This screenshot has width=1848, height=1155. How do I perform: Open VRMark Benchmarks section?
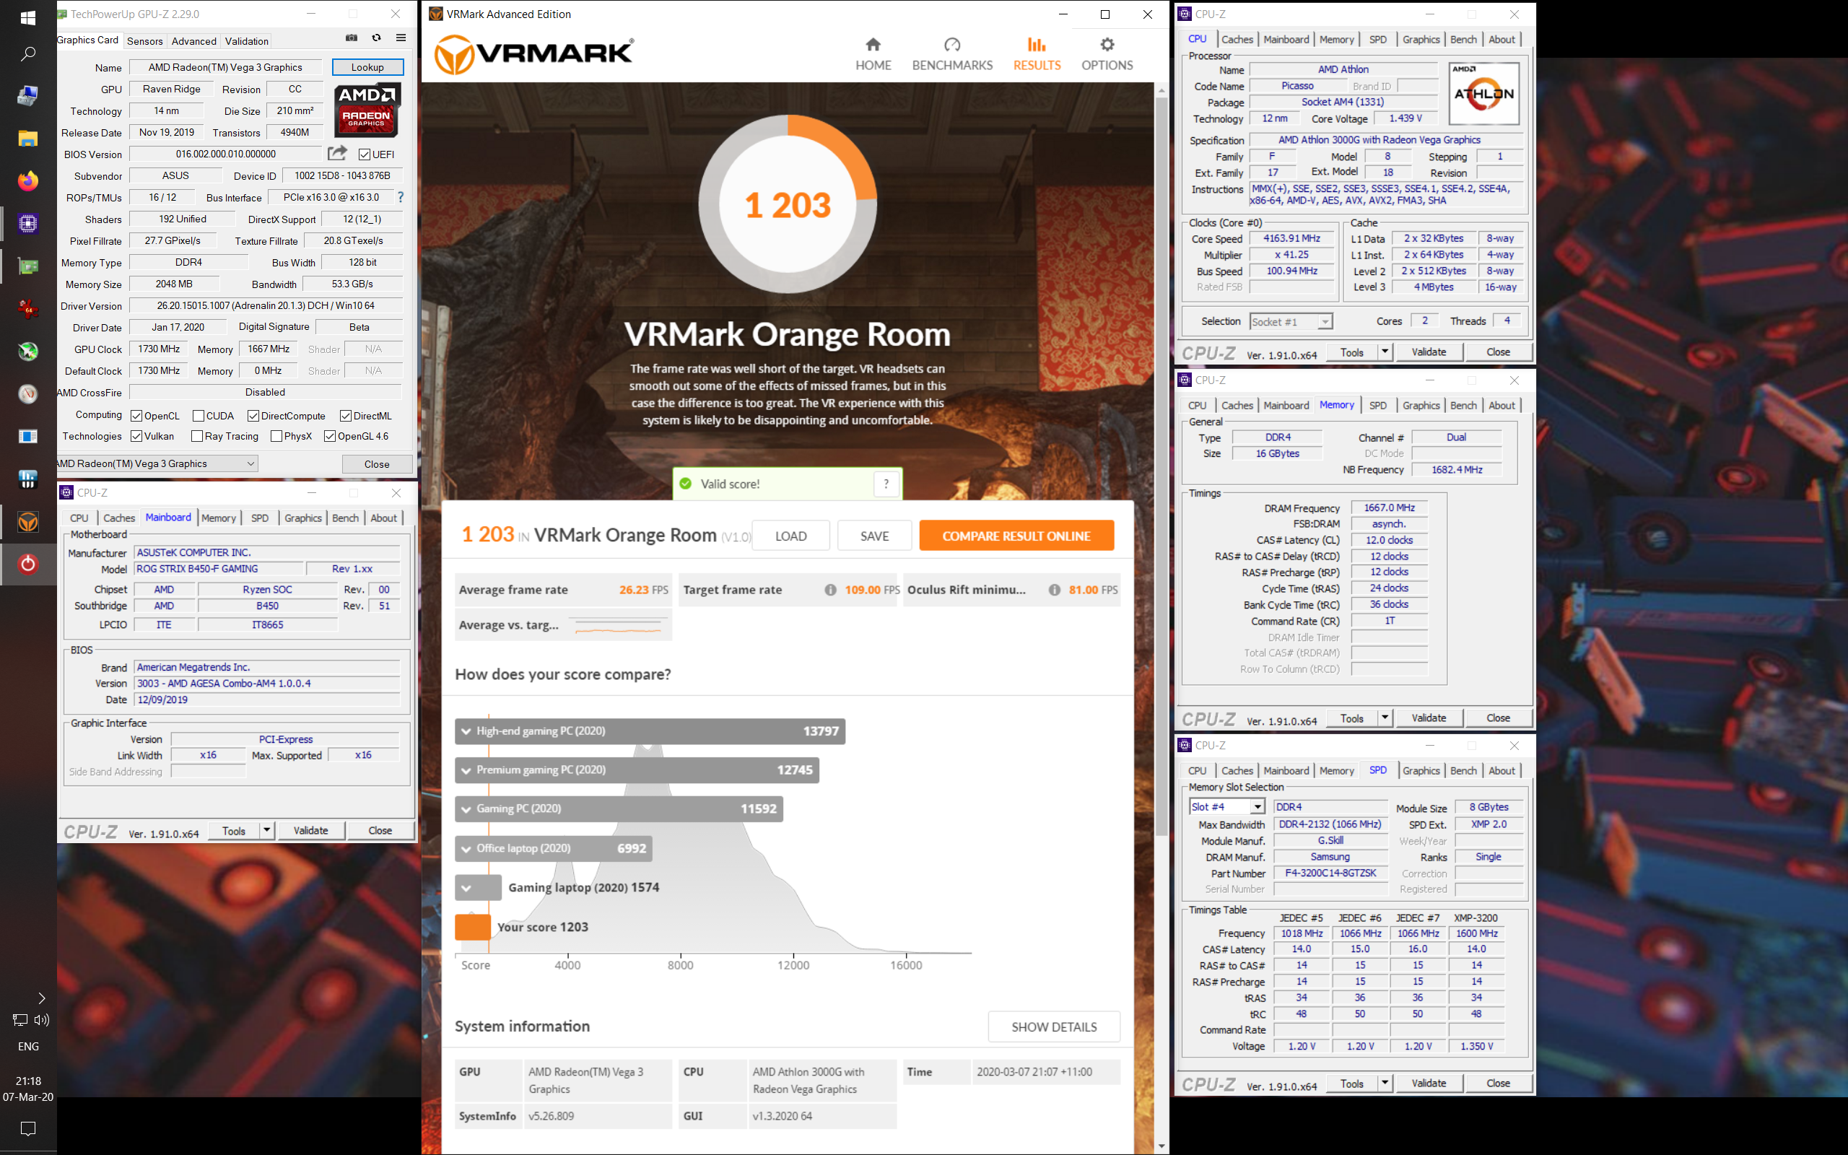(x=952, y=54)
